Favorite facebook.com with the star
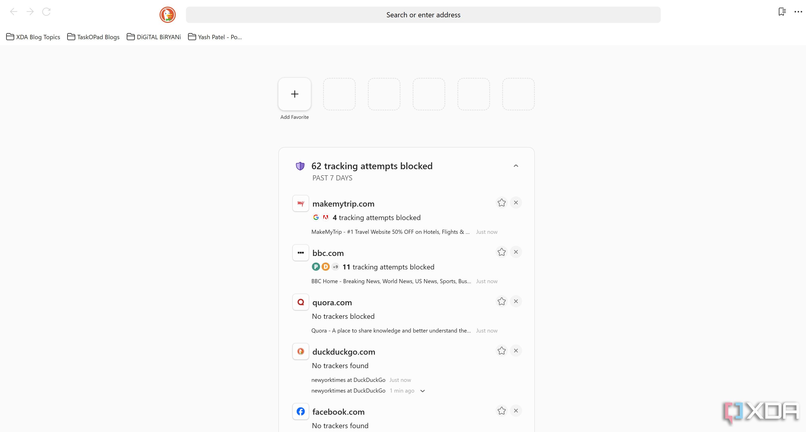The height and width of the screenshot is (432, 806). pyautogui.click(x=501, y=411)
